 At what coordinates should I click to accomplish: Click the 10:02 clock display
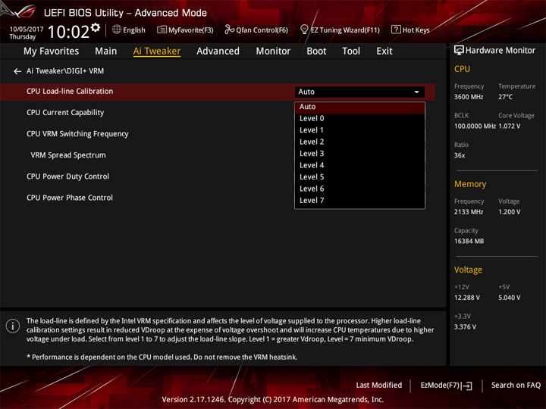tap(68, 32)
